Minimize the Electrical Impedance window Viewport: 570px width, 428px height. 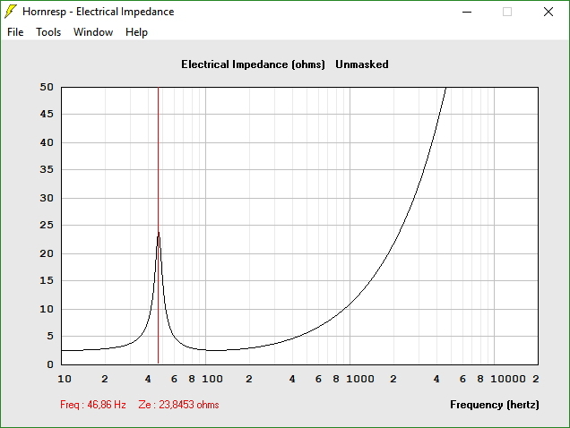coord(467,12)
